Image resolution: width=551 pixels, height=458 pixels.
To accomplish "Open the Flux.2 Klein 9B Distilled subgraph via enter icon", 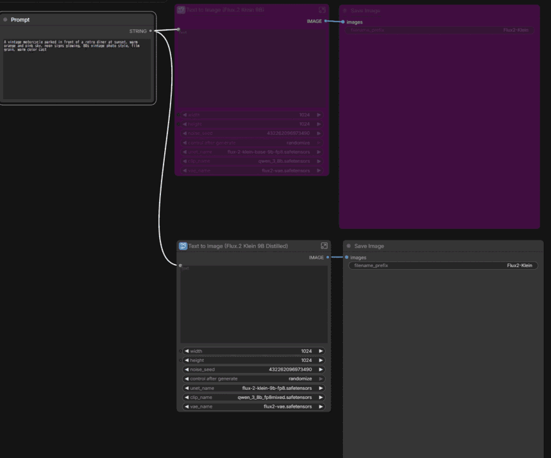I will coord(324,246).
